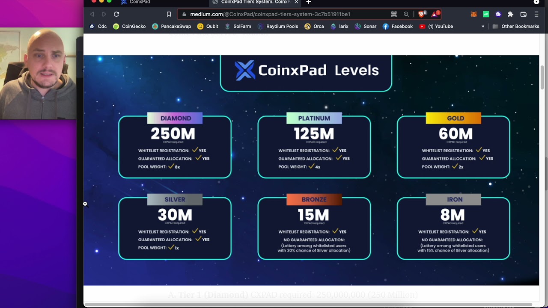Click the BRONZE tier label

(x=314, y=199)
